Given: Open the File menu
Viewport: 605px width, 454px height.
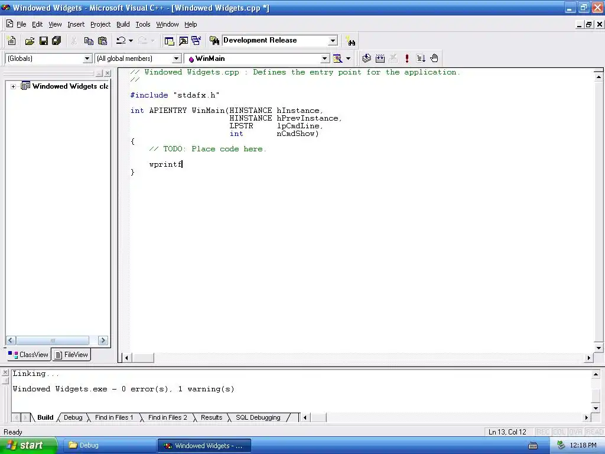Looking at the screenshot, I should (21, 24).
